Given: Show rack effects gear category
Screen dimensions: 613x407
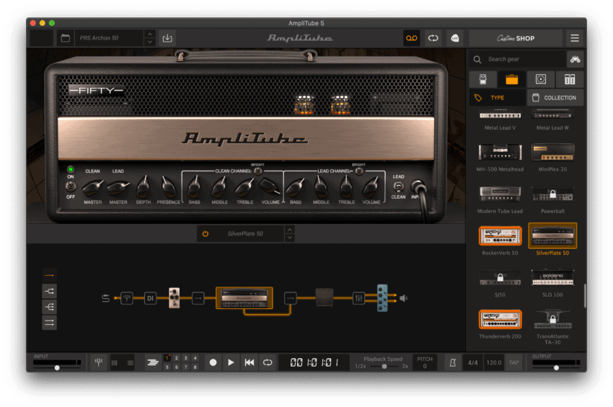Looking at the screenshot, I should click(570, 80).
